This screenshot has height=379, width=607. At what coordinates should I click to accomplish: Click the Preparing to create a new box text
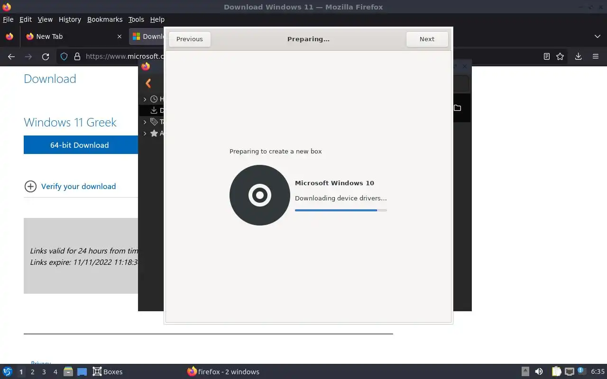click(276, 151)
